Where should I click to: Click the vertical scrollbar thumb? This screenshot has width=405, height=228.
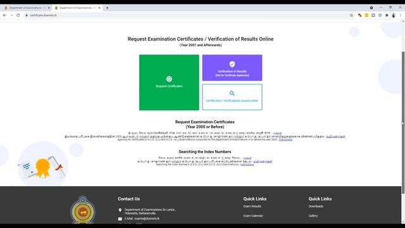(403, 122)
